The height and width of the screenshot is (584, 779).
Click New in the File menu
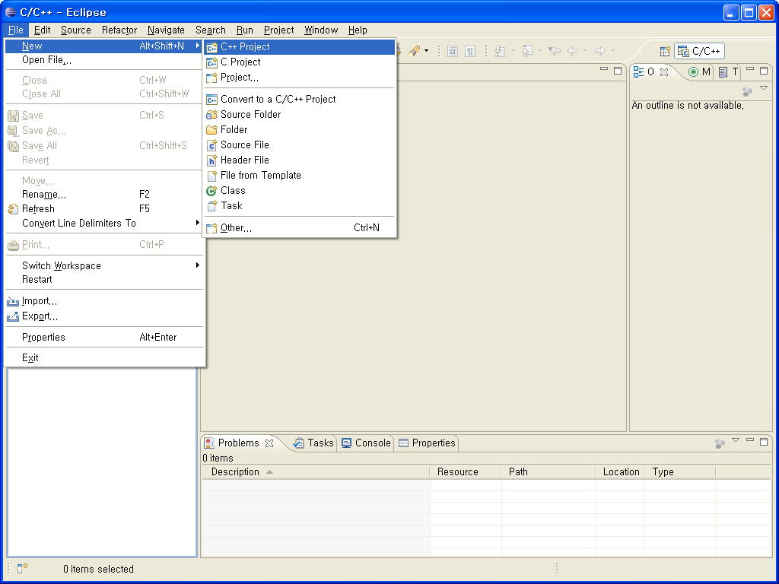pyautogui.click(x=103, y=46)
